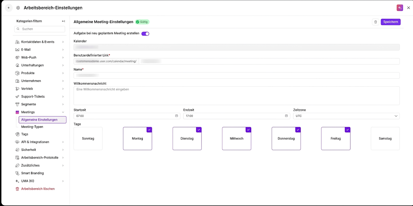Click the settings gear icon beside title
The height and width of the screenshot is (206, 413).
[18, 8]
